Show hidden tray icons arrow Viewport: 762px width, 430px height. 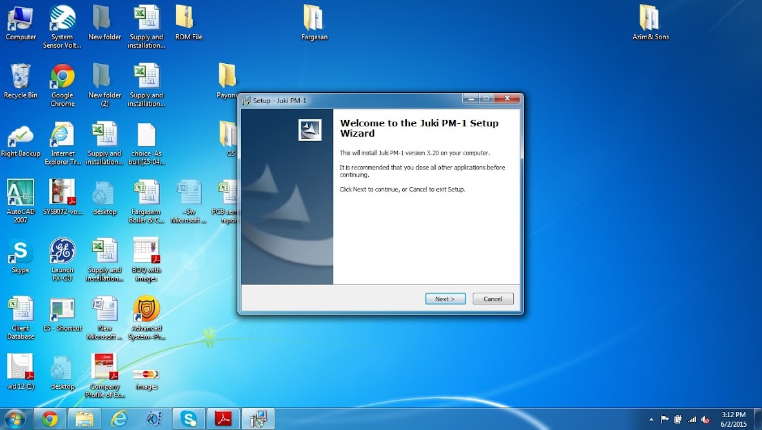pyautogui.click(x=651, y=419)
